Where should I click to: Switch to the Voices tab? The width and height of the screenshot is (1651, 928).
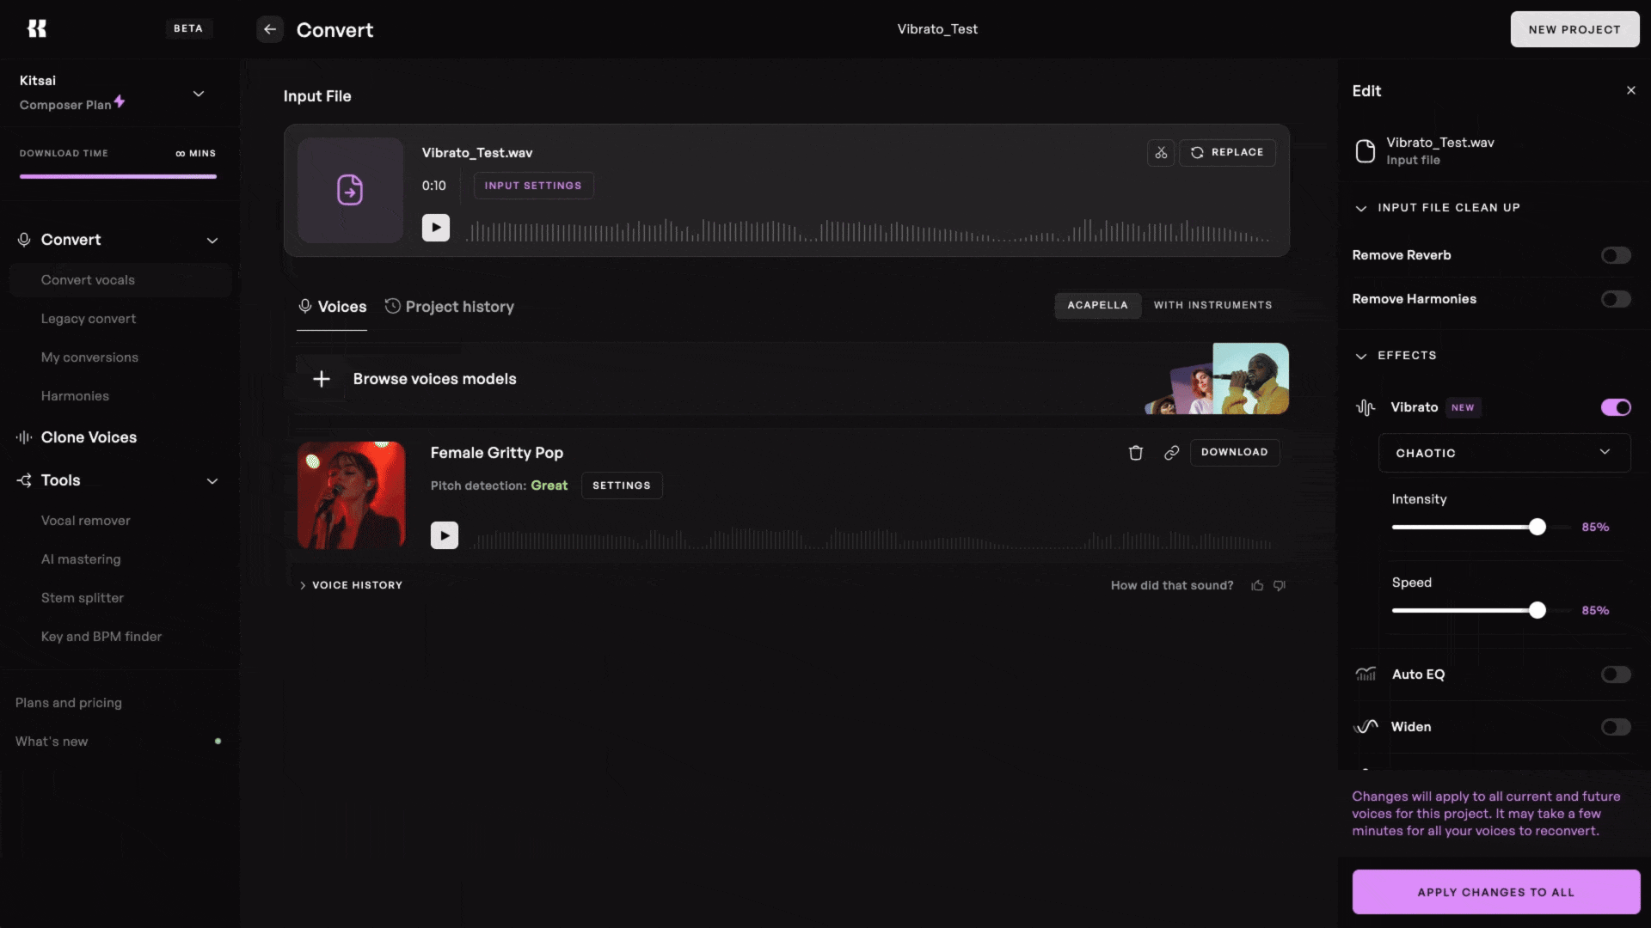[x=332, y=307]
